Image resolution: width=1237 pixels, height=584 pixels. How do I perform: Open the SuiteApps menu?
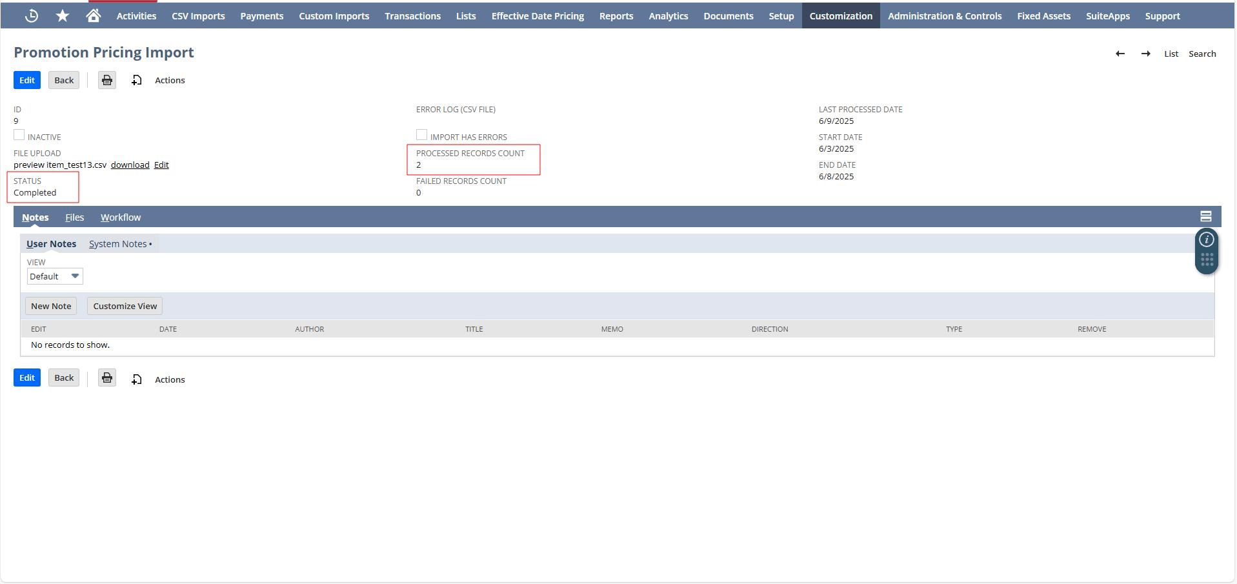click(x=1108, y=15)
